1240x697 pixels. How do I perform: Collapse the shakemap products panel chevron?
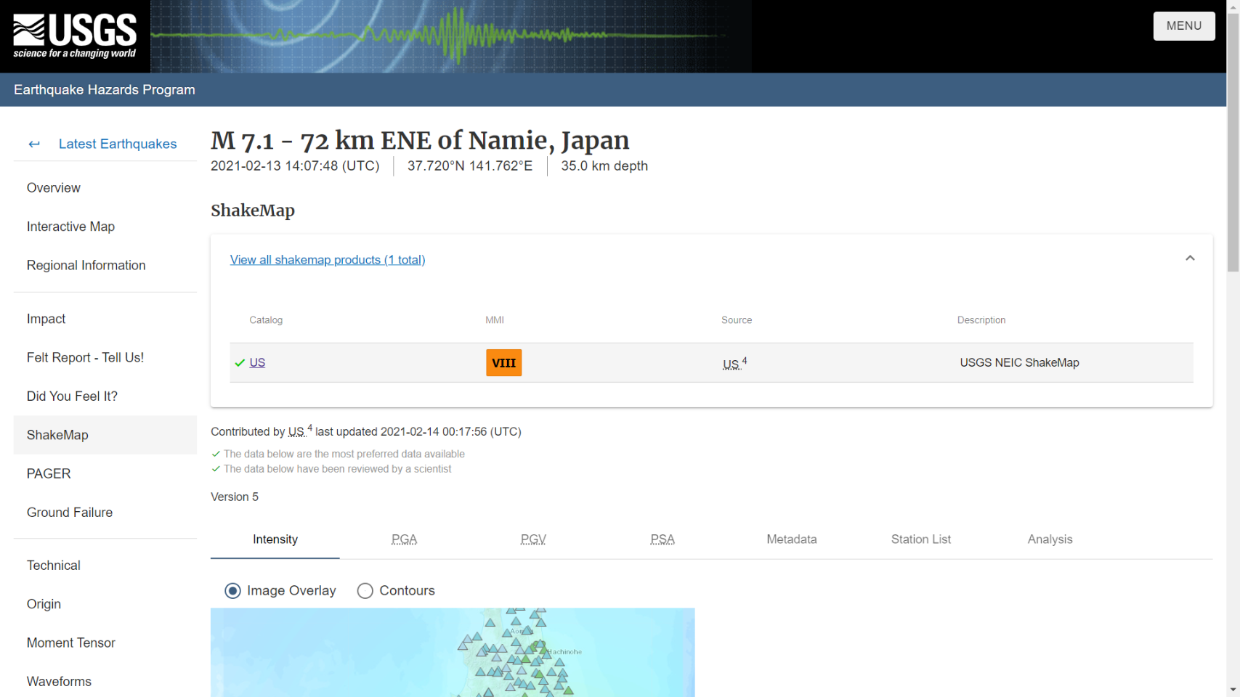(1189, 258)
